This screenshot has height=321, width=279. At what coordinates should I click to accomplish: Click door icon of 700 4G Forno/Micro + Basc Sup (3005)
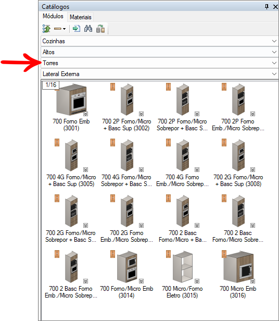pos(57,142)
